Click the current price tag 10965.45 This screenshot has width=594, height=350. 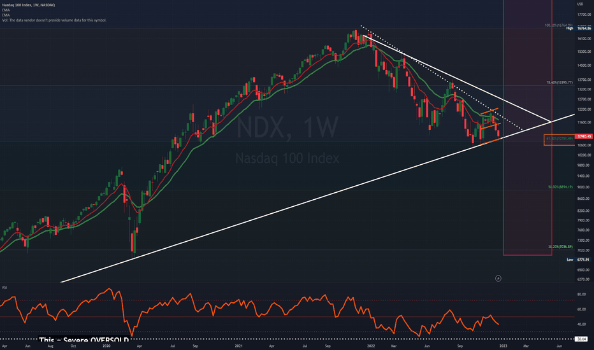point(583,136)
